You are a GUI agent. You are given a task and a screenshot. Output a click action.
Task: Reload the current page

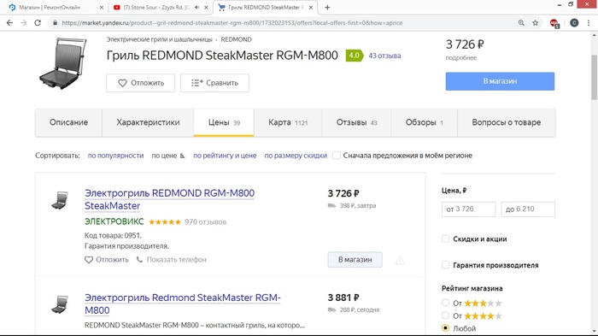point(38,23)
